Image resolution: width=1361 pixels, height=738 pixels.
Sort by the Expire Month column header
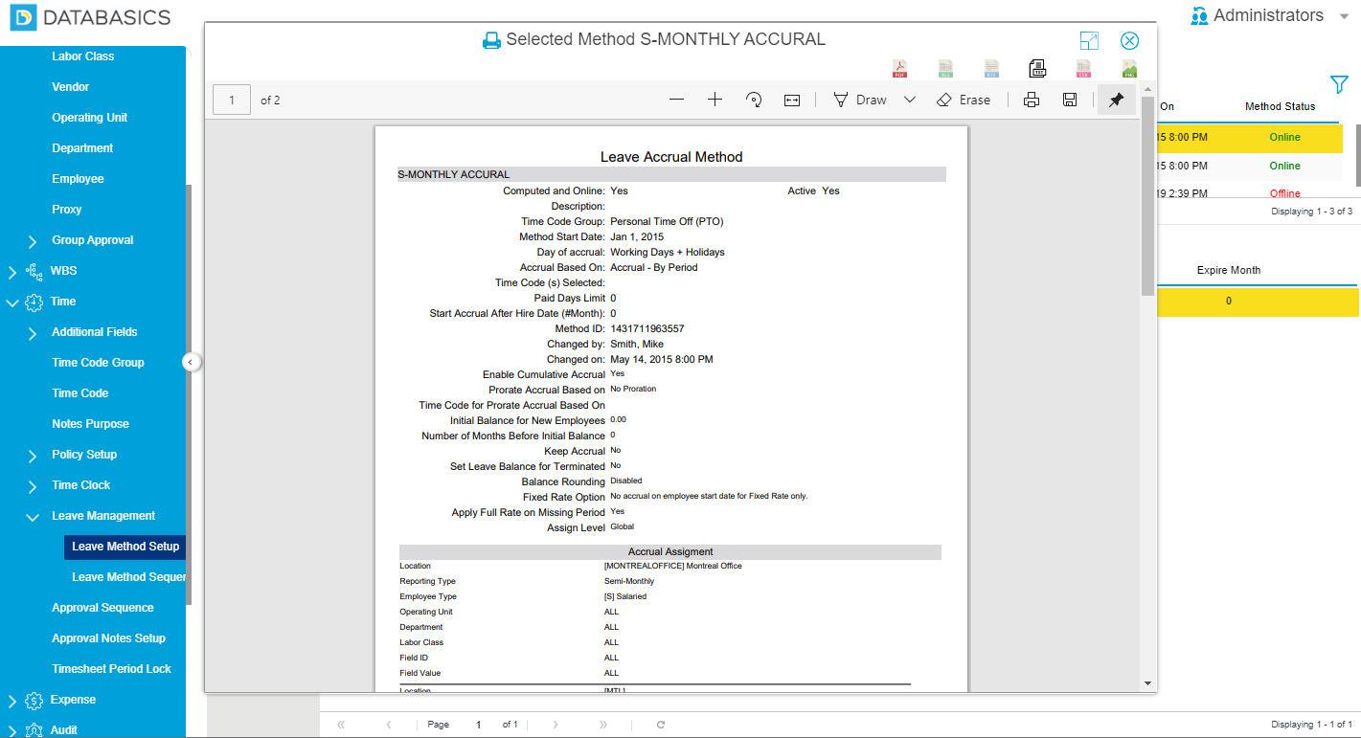tap(1229, 270)
